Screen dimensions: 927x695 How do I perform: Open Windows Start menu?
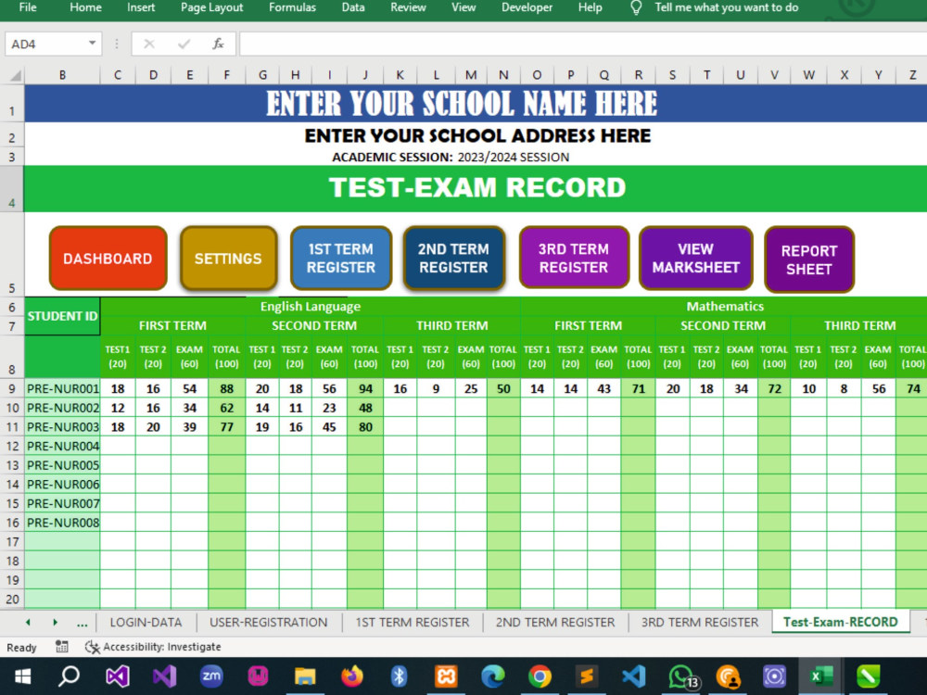point(22,676)
